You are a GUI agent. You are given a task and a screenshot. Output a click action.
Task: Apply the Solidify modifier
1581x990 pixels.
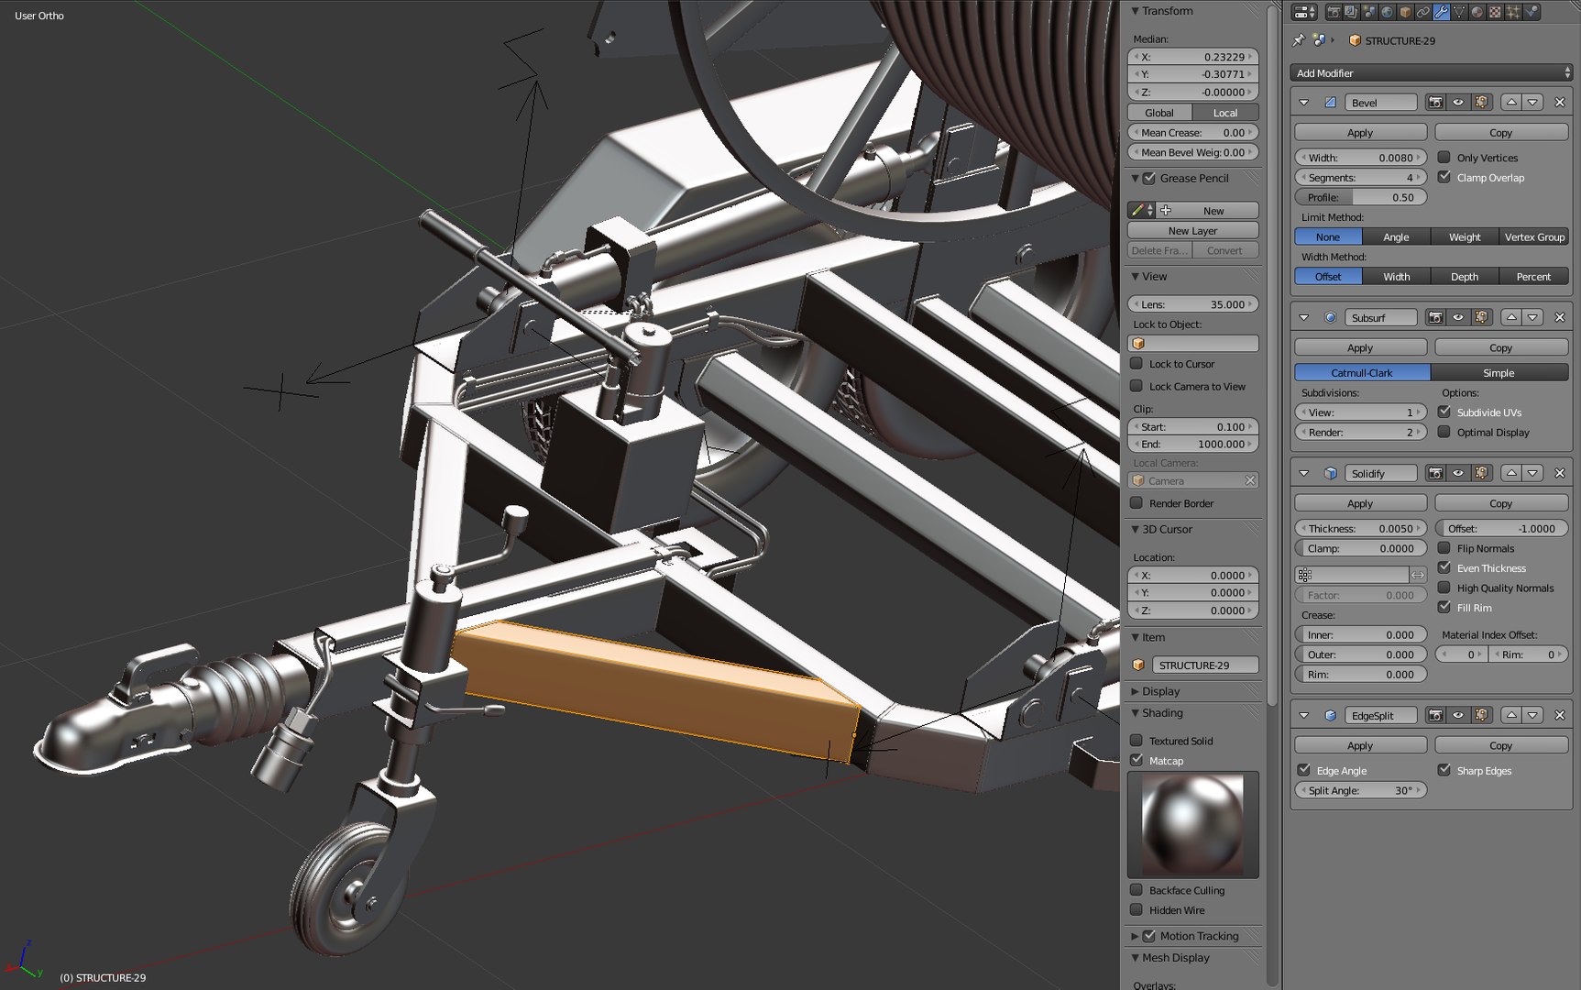pyautogui.click(x=1360, y=503)
